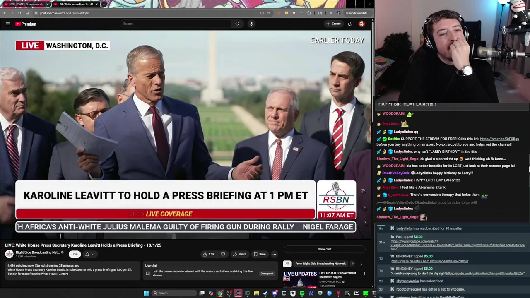The image size is (530, 298).
Task: Open browser extensions puzzle icon
Action: (x=309, y=13)
